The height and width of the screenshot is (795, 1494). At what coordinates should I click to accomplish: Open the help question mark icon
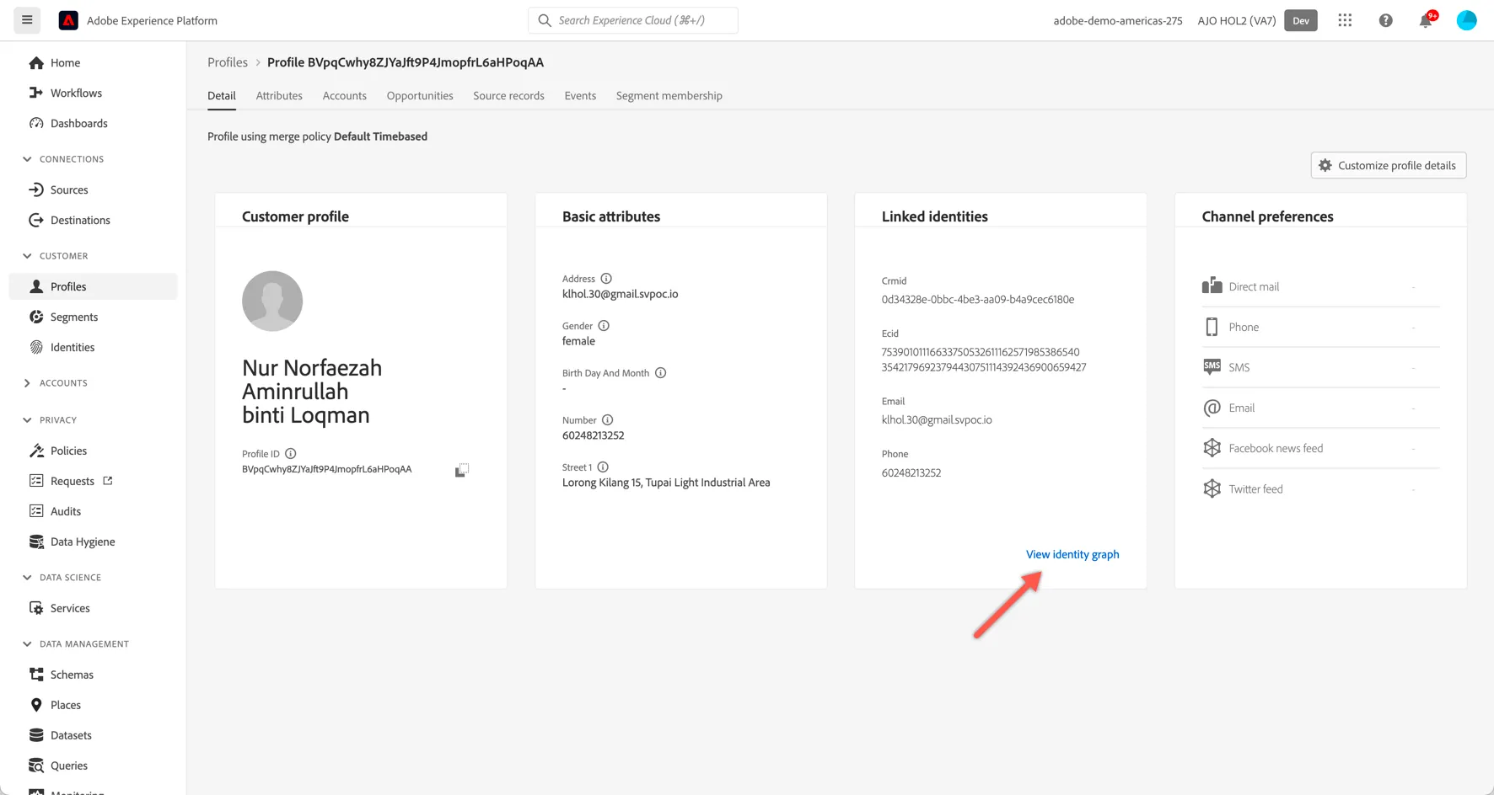(1385, 20)
